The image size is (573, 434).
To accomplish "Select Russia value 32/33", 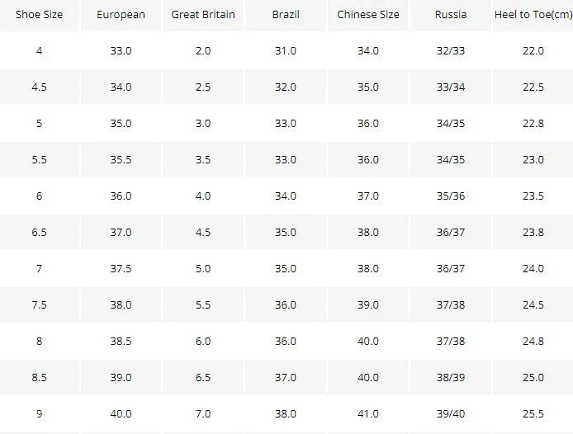I will 451,51.
